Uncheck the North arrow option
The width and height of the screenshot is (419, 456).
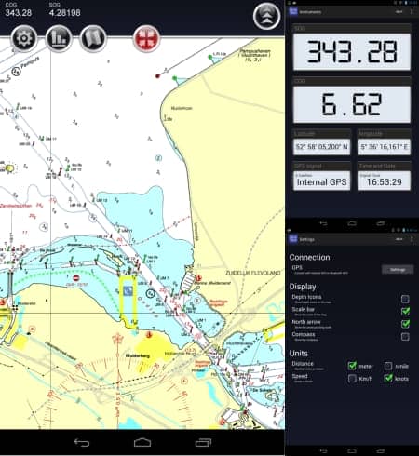tap(405, 324)
